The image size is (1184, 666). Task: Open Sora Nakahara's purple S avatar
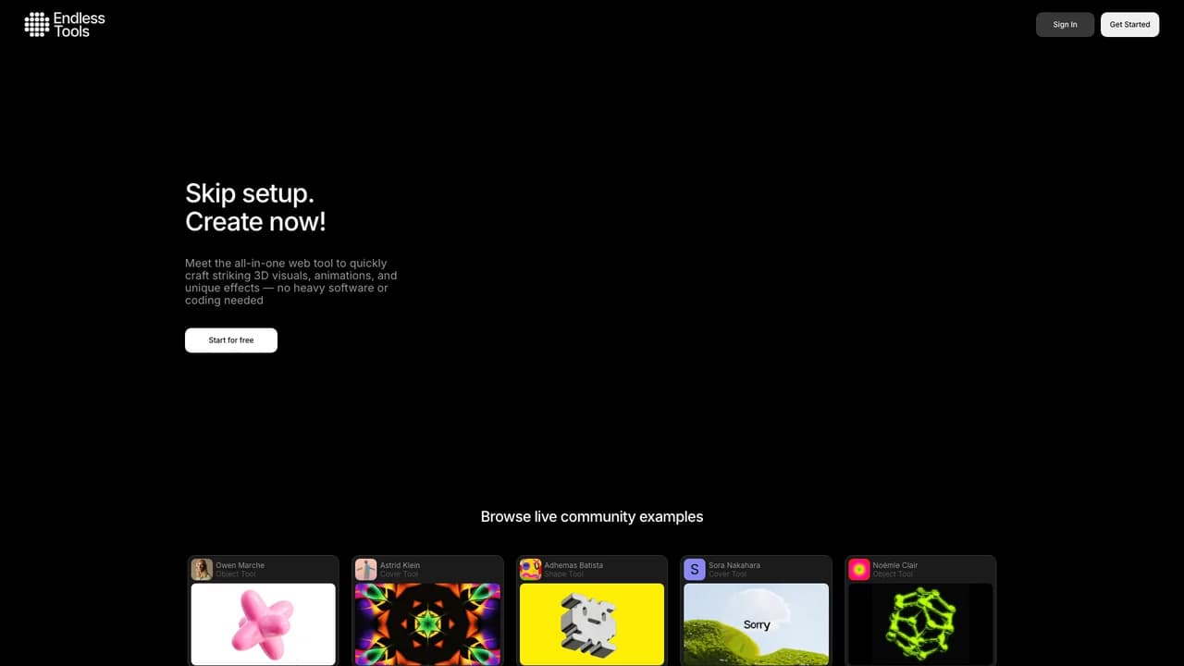[x=695, y=569]
